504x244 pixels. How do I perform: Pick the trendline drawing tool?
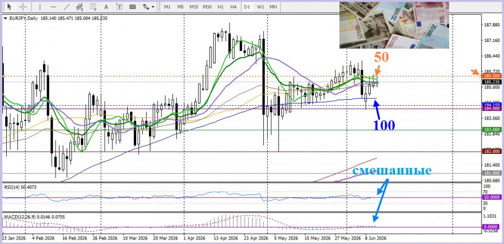coord(67,7)
